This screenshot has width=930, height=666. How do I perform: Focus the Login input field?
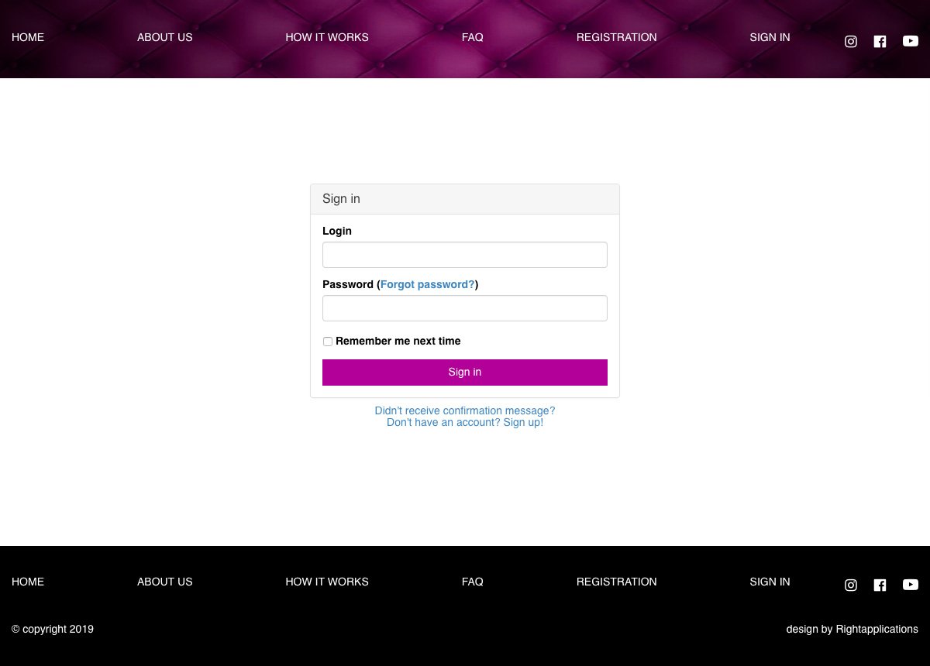tap(465, 255)
